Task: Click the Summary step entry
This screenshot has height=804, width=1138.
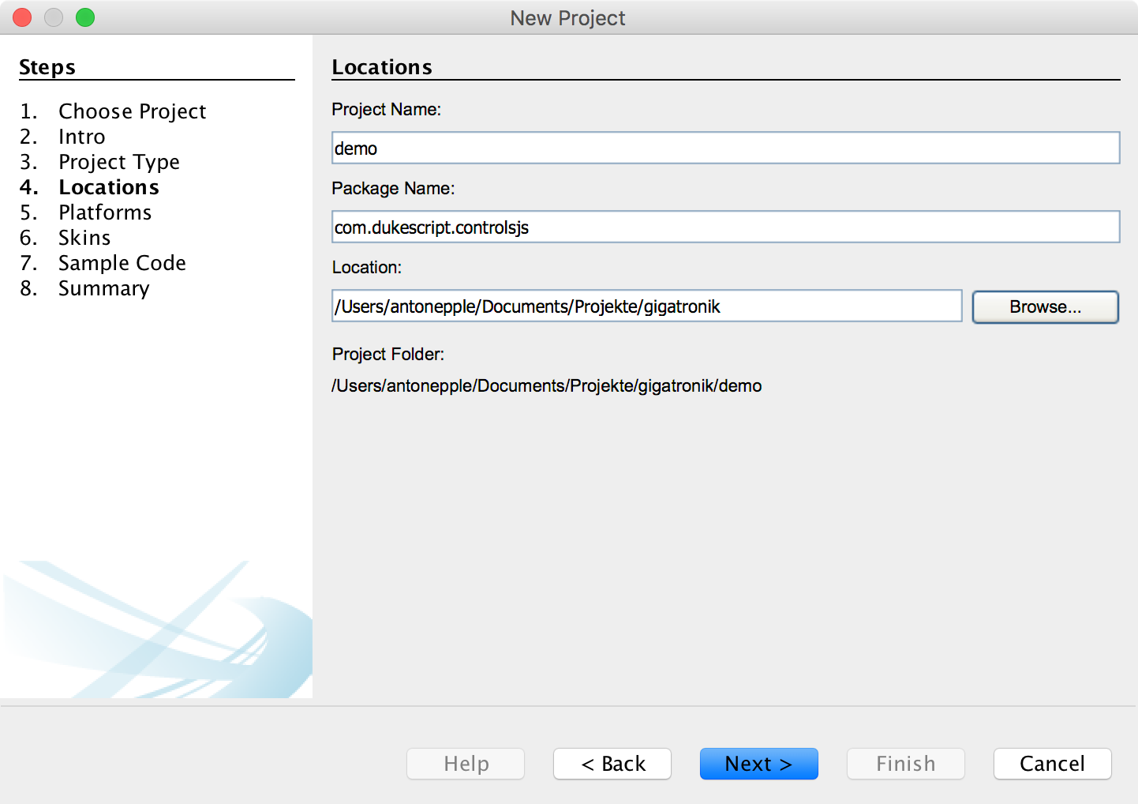Action: point(103,288)
